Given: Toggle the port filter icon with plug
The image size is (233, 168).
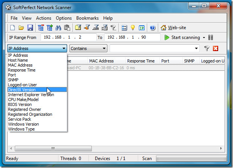Looking at the screenshot, I should point(87,28).
